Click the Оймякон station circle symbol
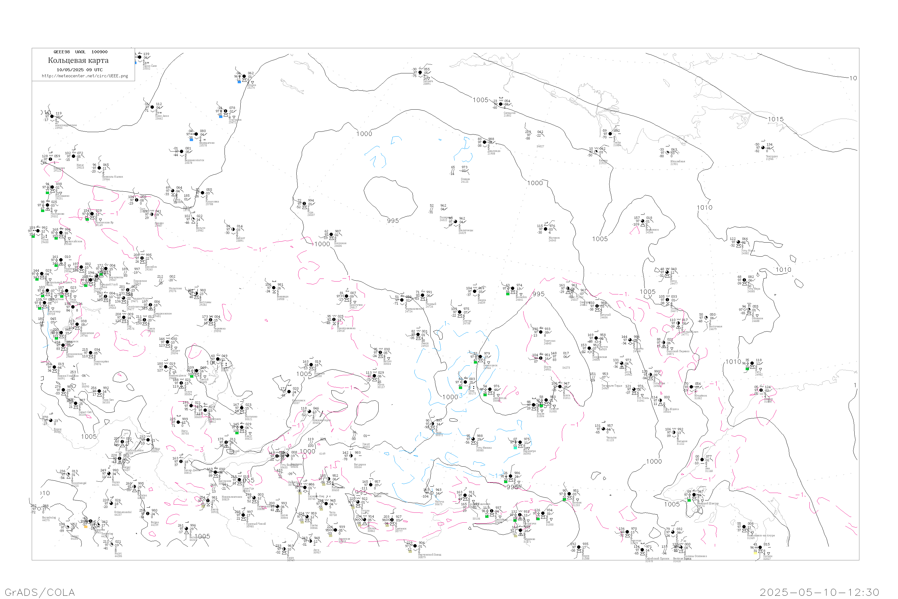 point(749,310)
